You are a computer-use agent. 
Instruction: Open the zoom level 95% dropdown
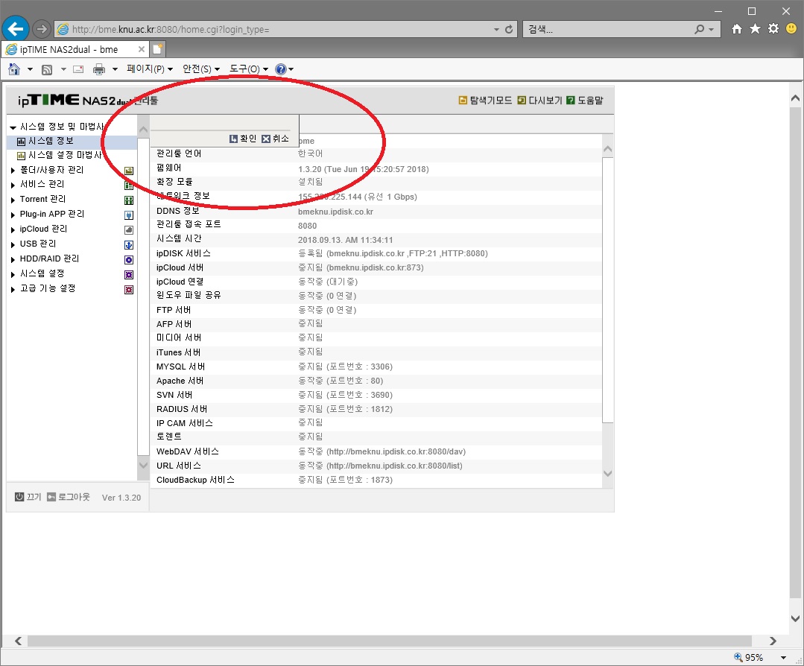783,657
